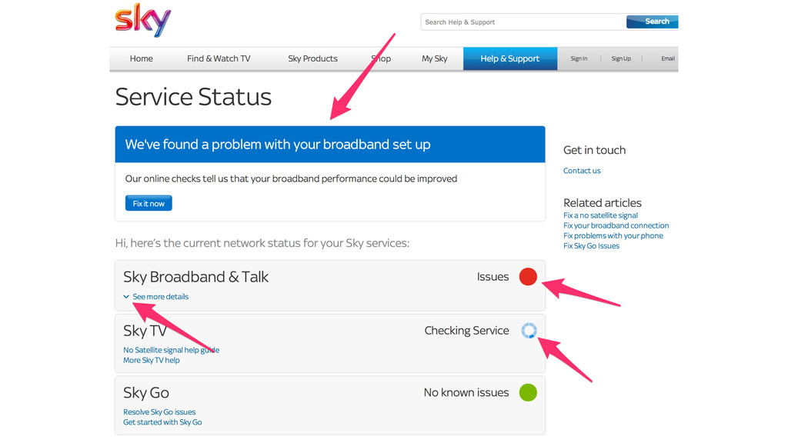The image size is (788, 443).
Task: Click the Sign In link
Action: coord(579,58)
